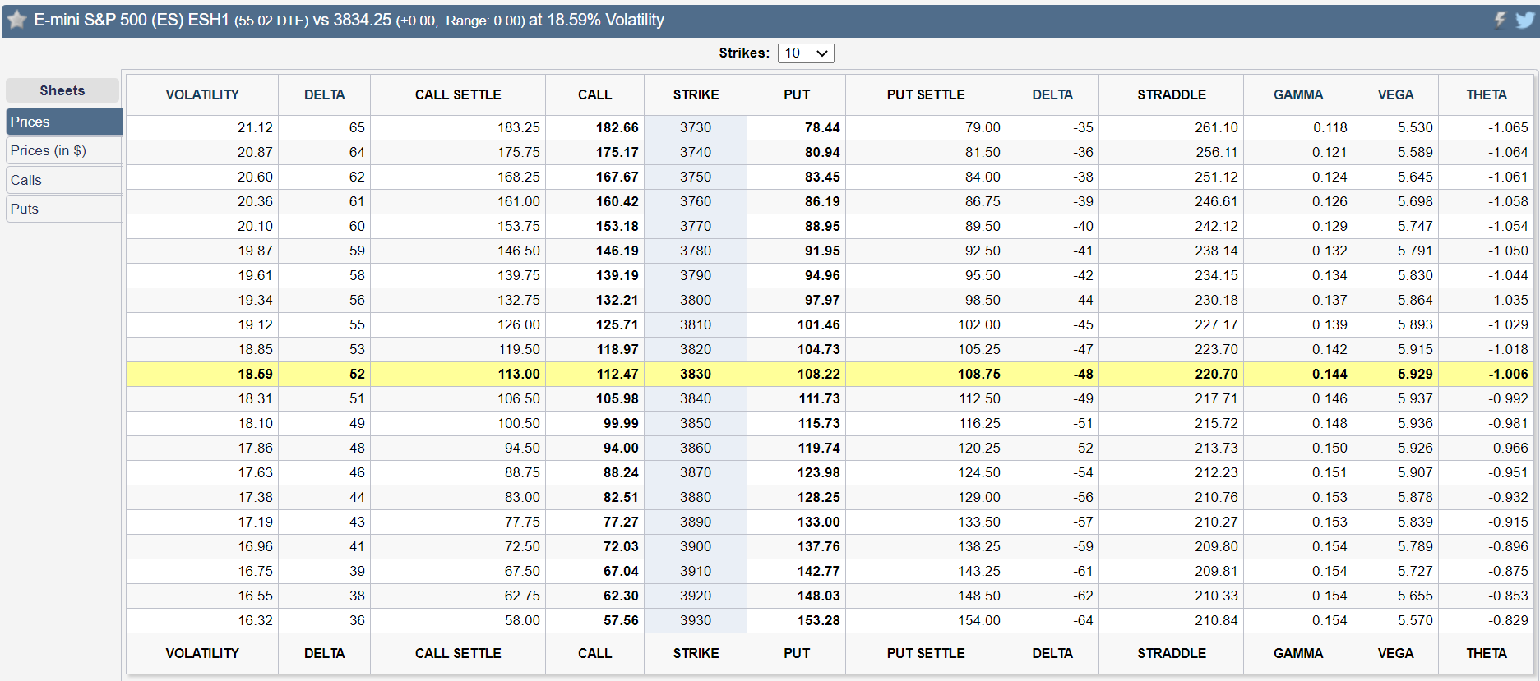Click put price 78.44

[822, 127]
